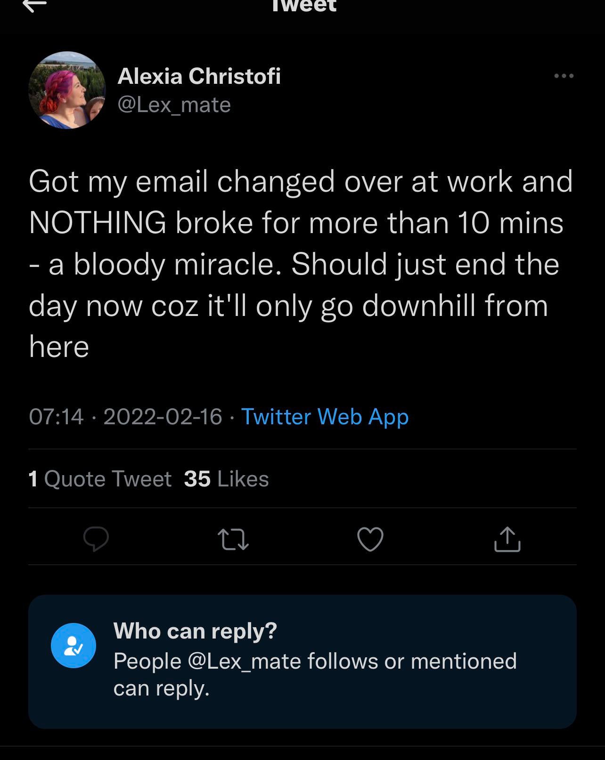The image size is (605, 760).
Task: Click the Alexia Christofi display name
Action: tap(199, 76)
